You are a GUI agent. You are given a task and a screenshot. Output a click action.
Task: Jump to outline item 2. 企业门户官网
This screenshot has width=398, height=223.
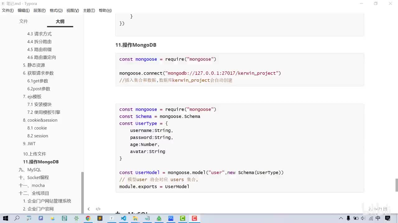[38, 209]
